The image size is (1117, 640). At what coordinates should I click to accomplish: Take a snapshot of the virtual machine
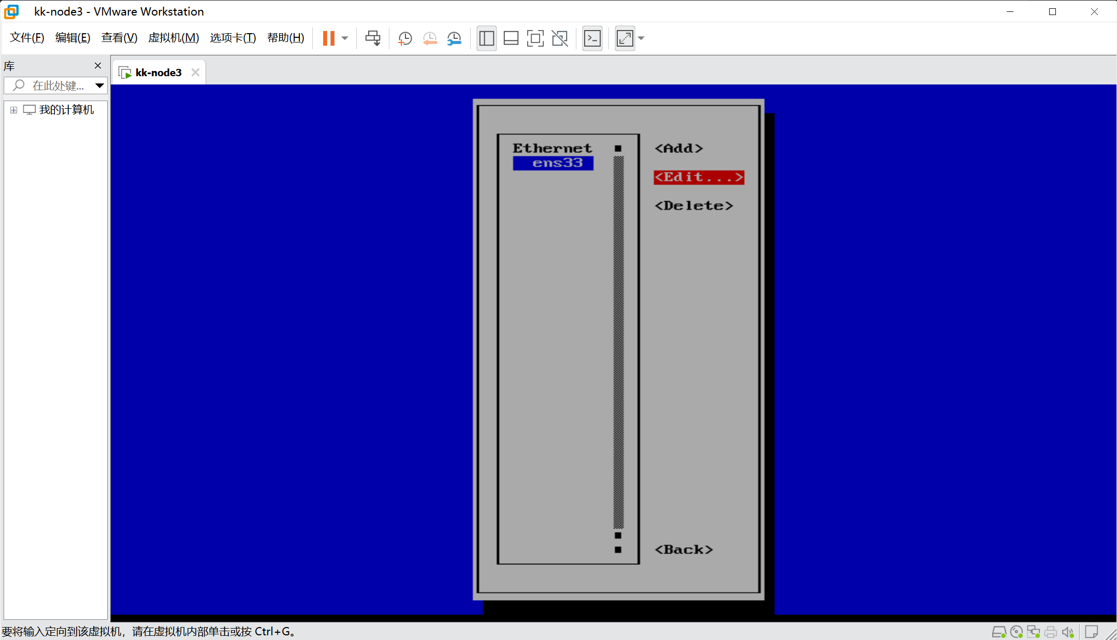[x=405, y=38]
